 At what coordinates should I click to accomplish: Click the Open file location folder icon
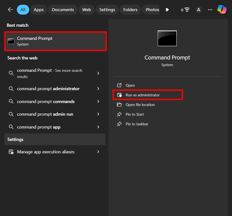point(120,105)
